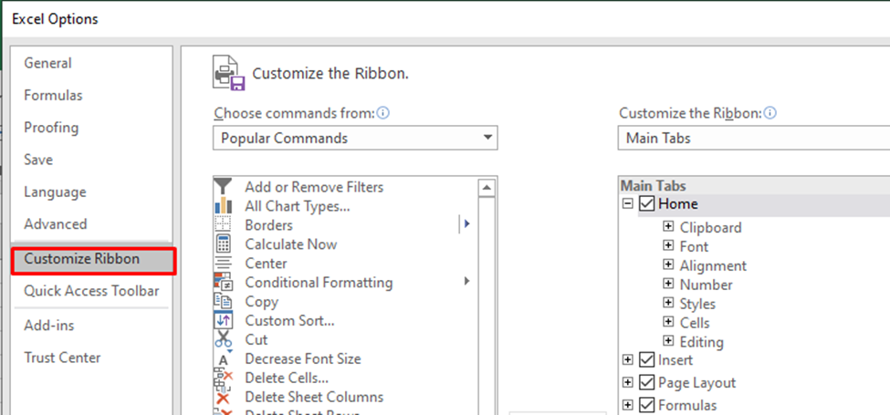Viewport: 890px width, 415px height.
Task: Uncheck the Page Layout tab checkbox
Action: (x=647, y=382)
